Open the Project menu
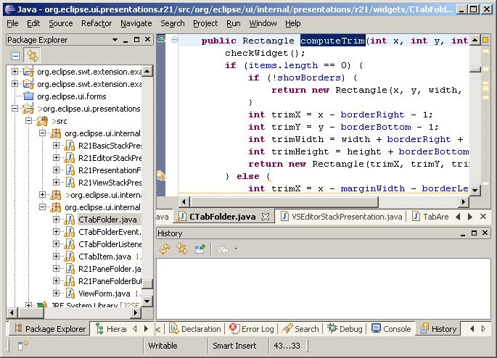 [205, 23]
